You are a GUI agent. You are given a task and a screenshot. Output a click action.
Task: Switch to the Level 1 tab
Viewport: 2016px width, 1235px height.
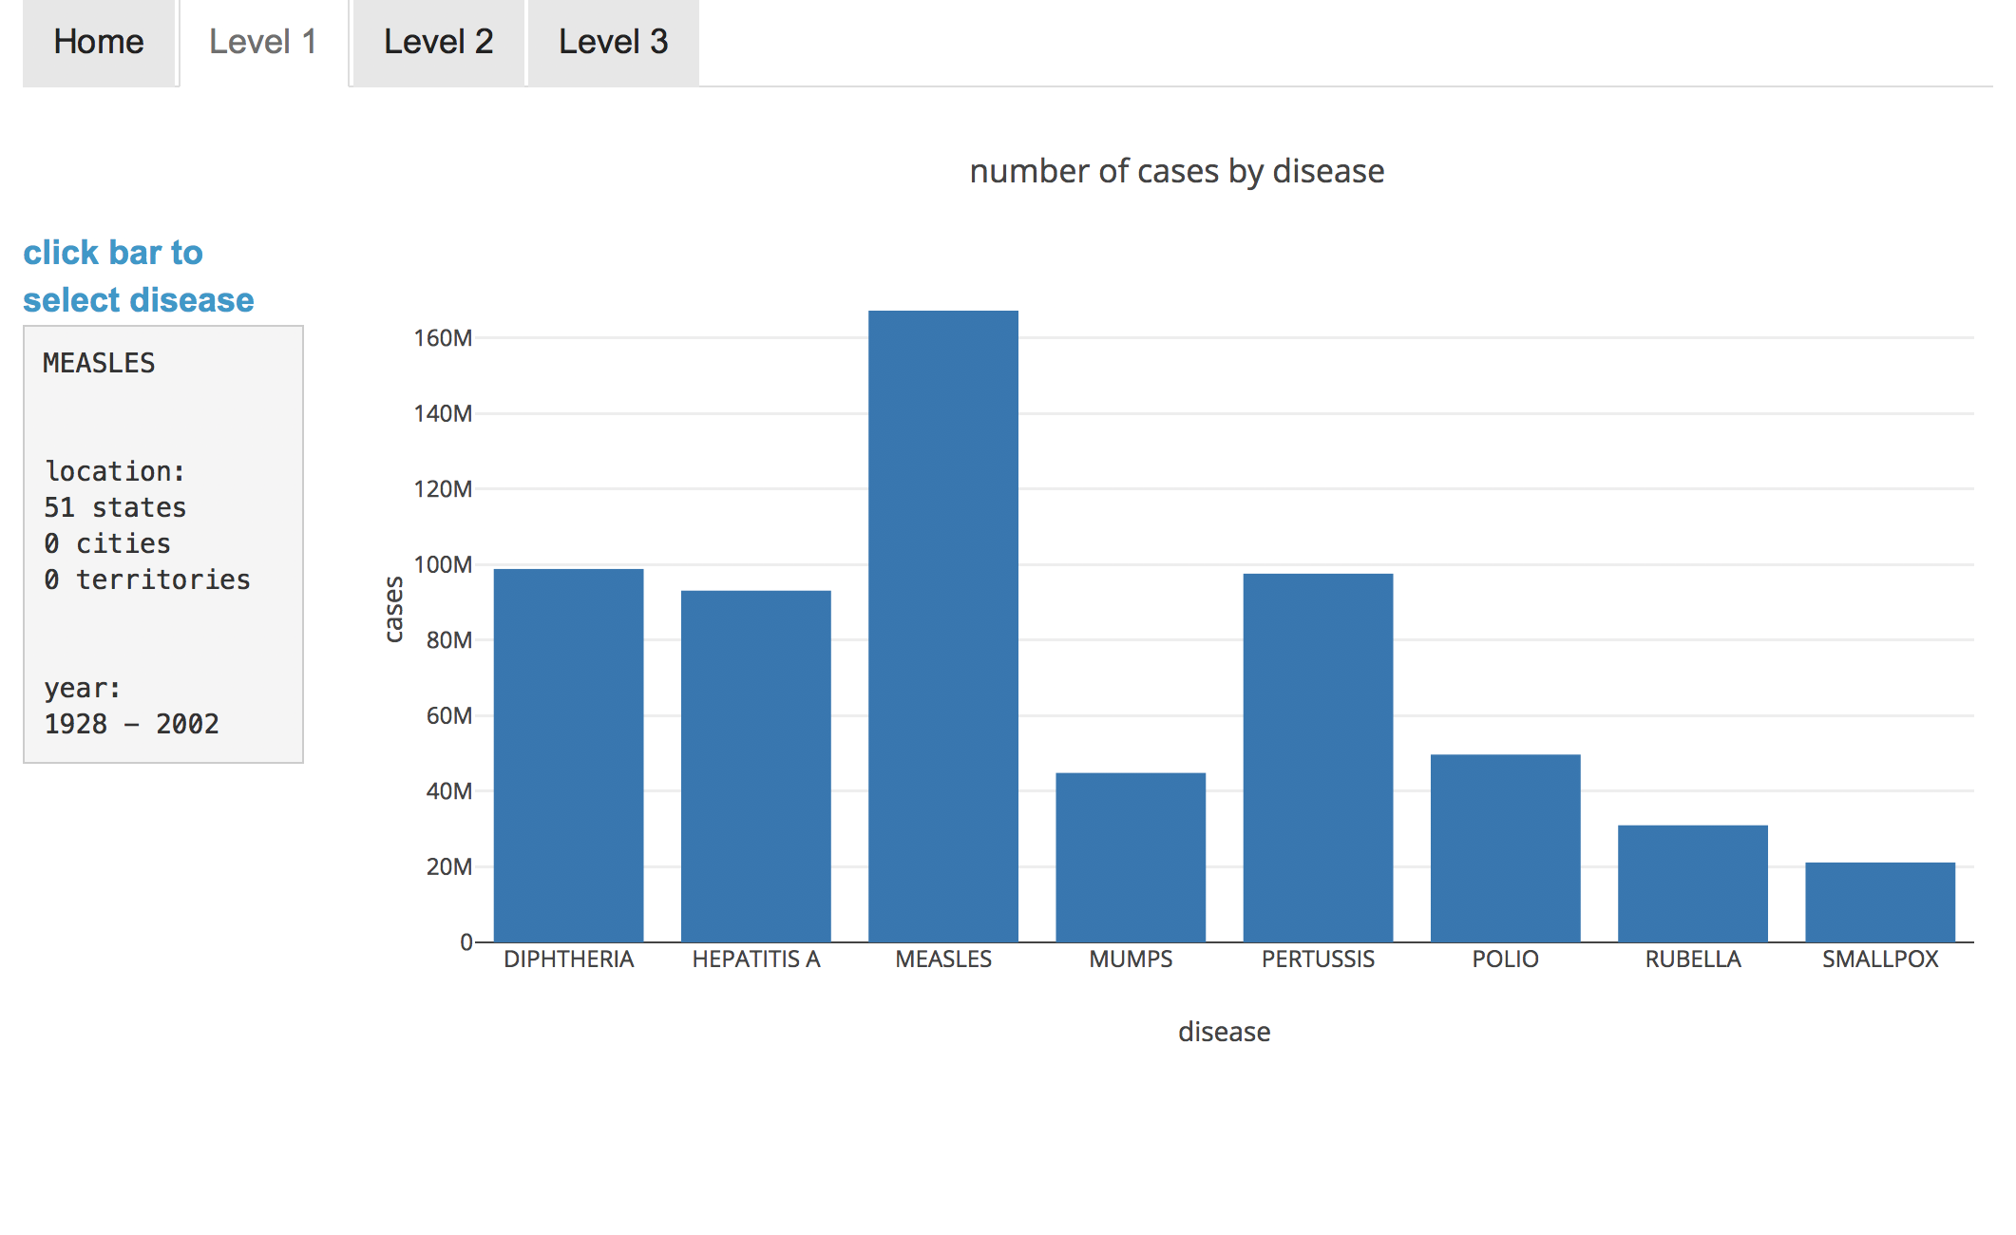click(x=262, y=42)
